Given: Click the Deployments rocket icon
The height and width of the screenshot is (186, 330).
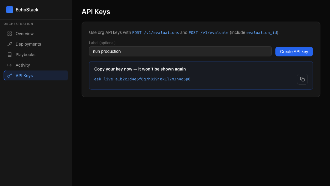Looking at the screenshot, I should [10, 44].
